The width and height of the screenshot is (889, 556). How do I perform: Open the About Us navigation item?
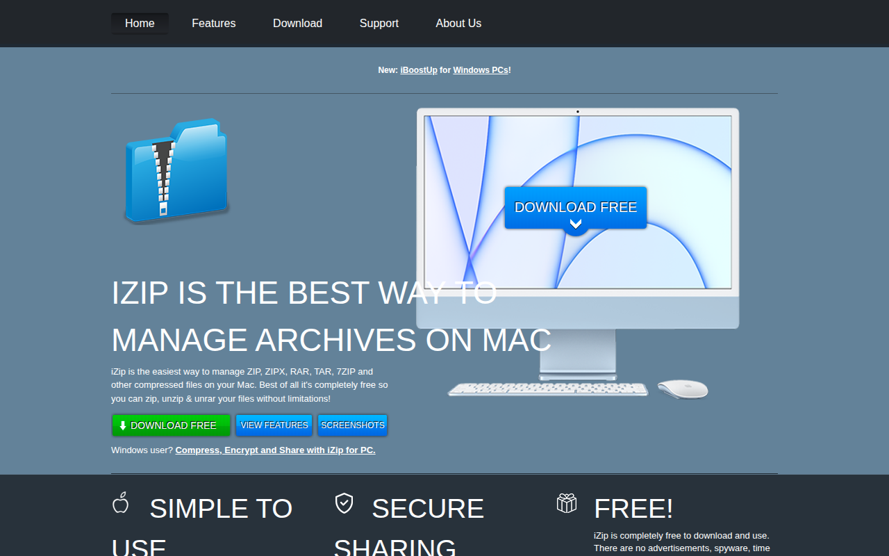pos(458,23)
